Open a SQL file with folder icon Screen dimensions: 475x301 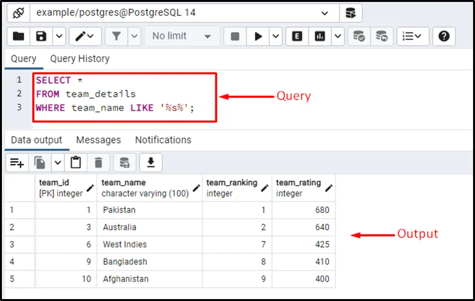[x=18, y=36]
